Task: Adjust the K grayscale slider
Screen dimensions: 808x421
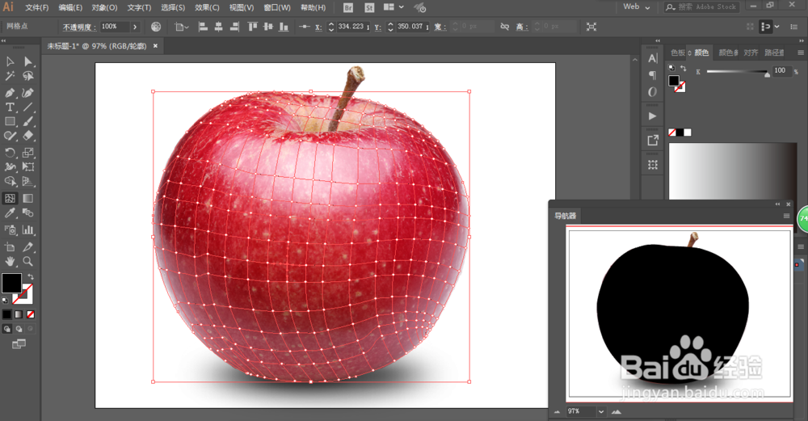Action: (x=738, y=72)
